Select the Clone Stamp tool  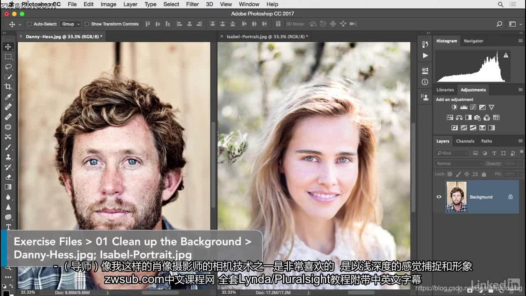pos(8,157)
